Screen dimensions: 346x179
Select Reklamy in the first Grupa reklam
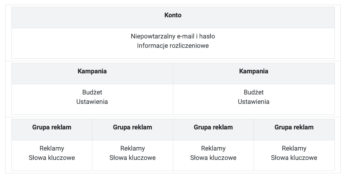click(52, 148)
